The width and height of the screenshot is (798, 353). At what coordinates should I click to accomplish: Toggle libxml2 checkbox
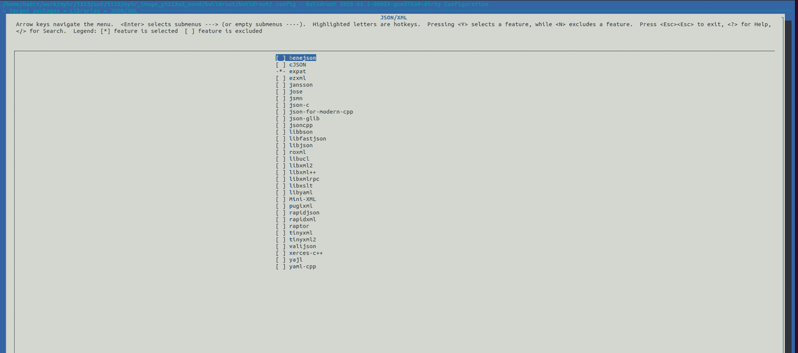coord(281,166)
